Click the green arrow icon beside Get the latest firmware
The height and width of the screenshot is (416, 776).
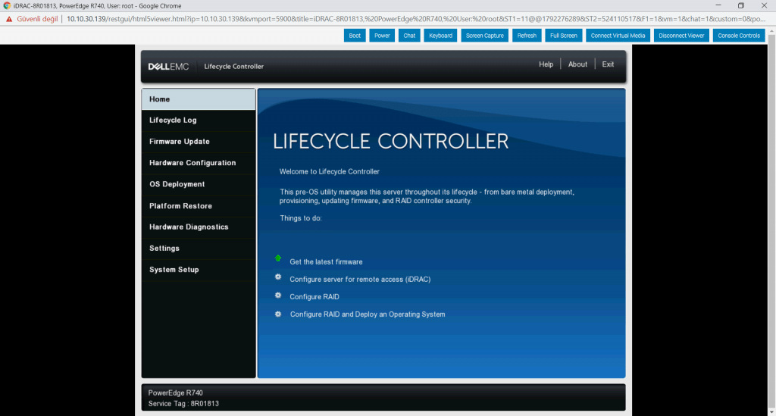click(x=278, y=259)
